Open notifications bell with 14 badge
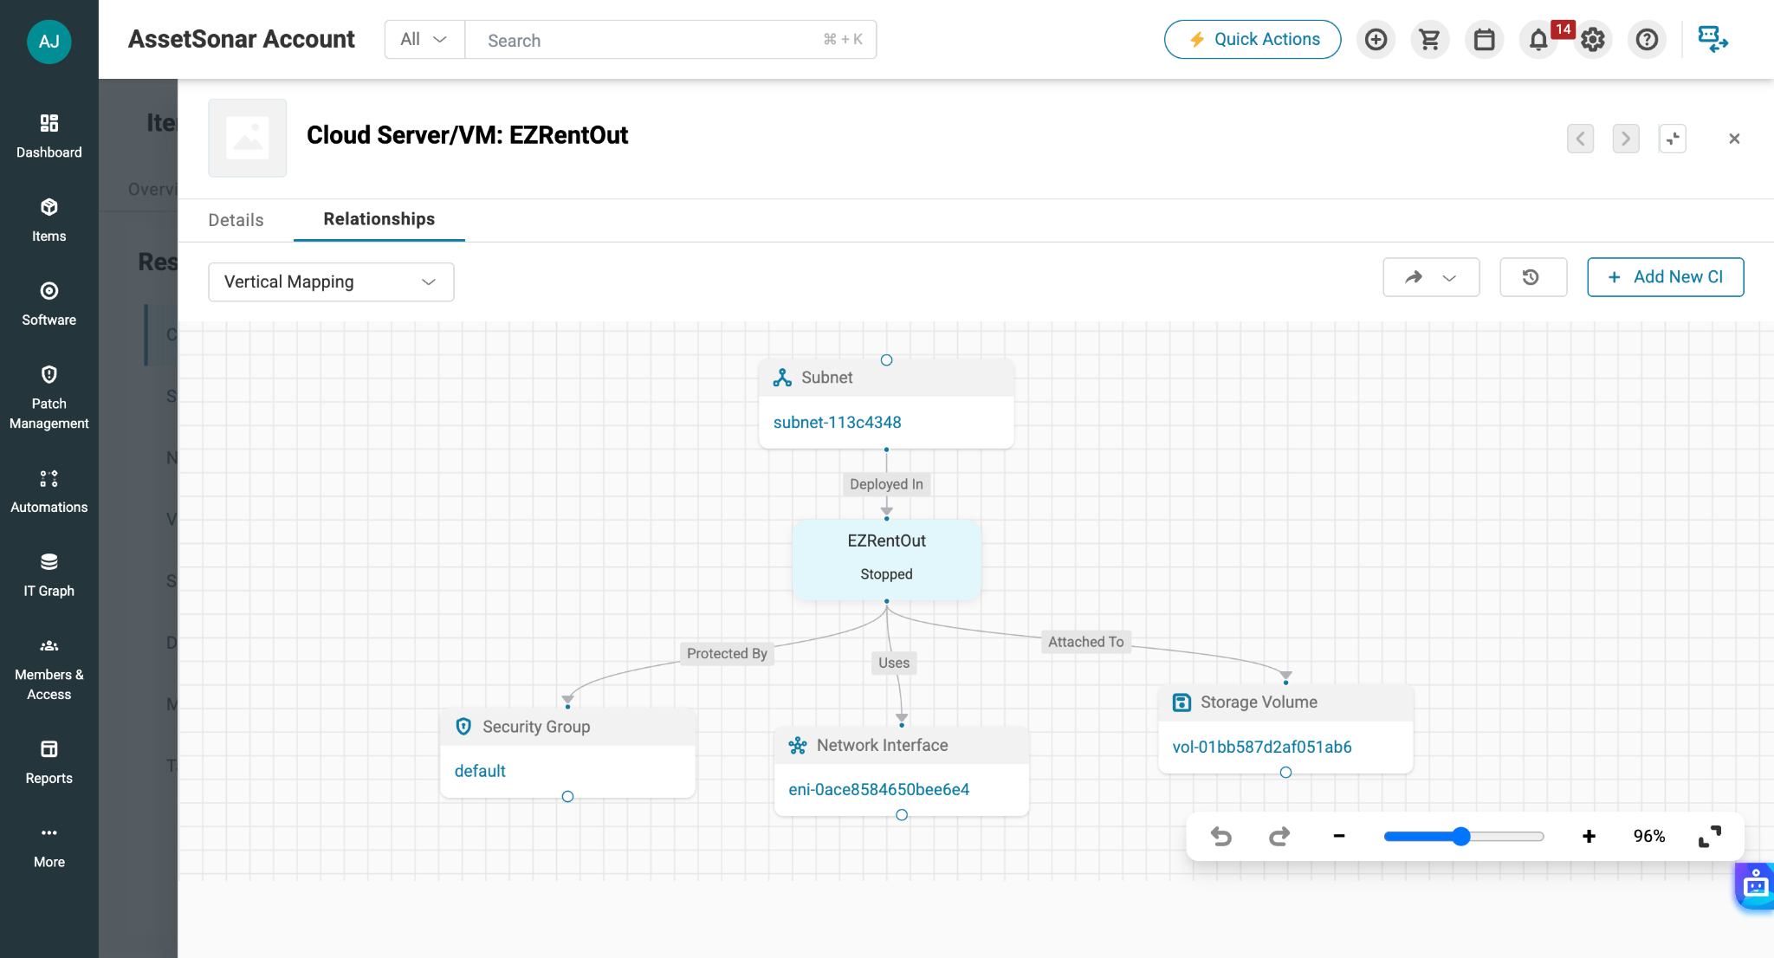The image size is (1774, 958). coord(1539,40)
